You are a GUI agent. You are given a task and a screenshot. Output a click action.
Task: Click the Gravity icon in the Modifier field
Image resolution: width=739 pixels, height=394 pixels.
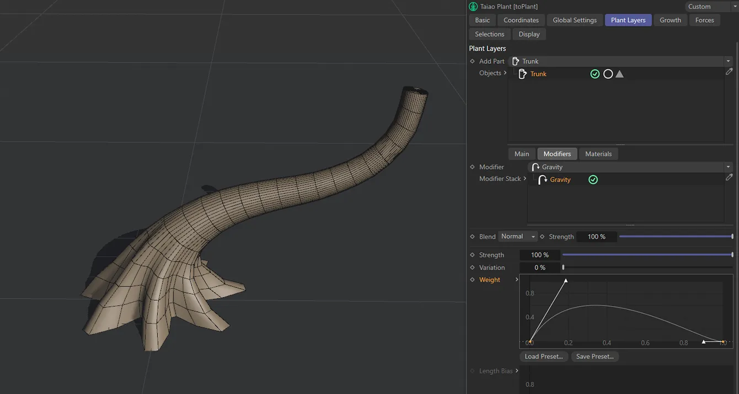[x=535, y=167]
